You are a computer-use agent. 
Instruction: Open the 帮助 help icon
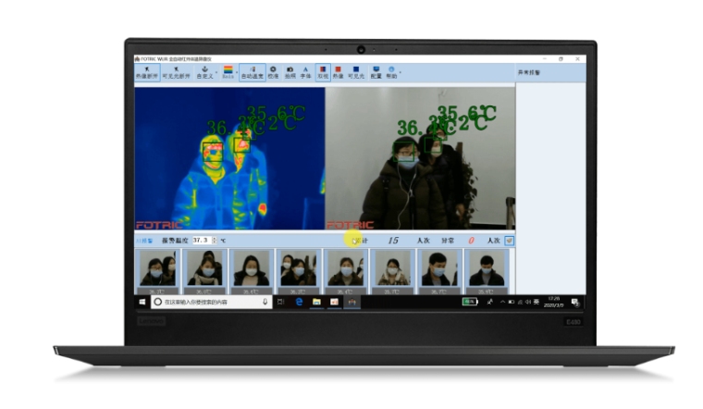pyautogui.click(x=392, y=73)
